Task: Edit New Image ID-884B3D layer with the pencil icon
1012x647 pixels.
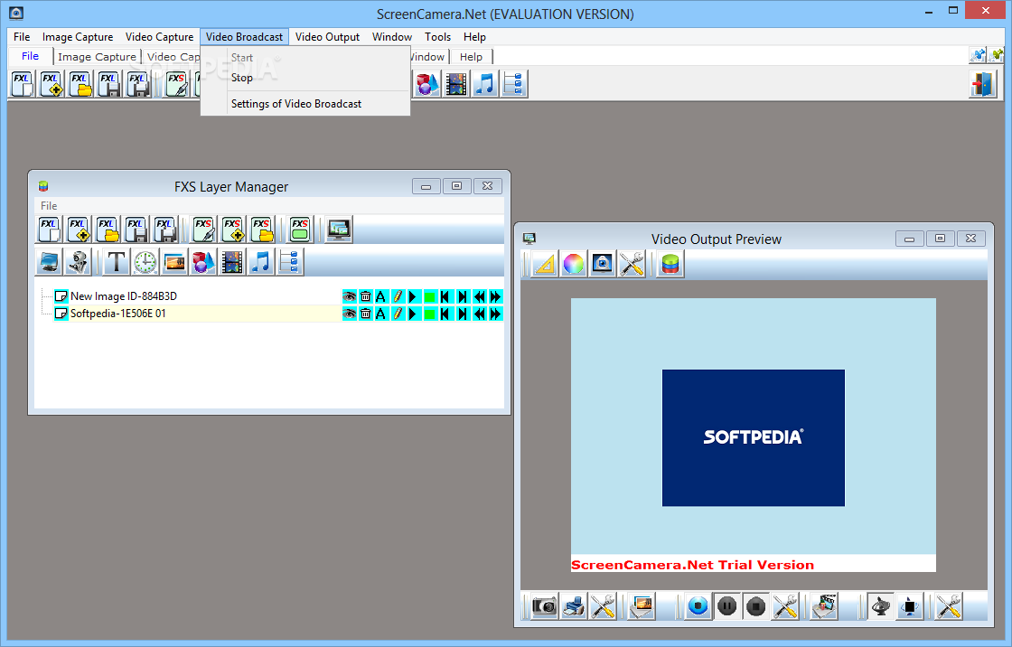Action: point(398,296)
